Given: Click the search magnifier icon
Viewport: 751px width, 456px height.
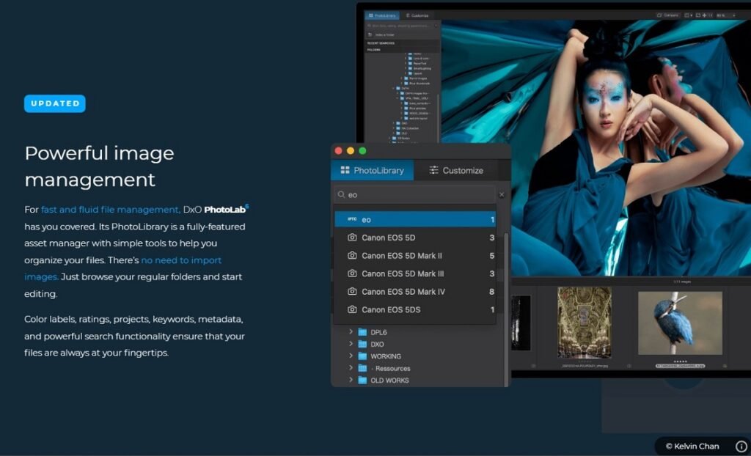Looking at the screenshot, I should pos(342,194).
